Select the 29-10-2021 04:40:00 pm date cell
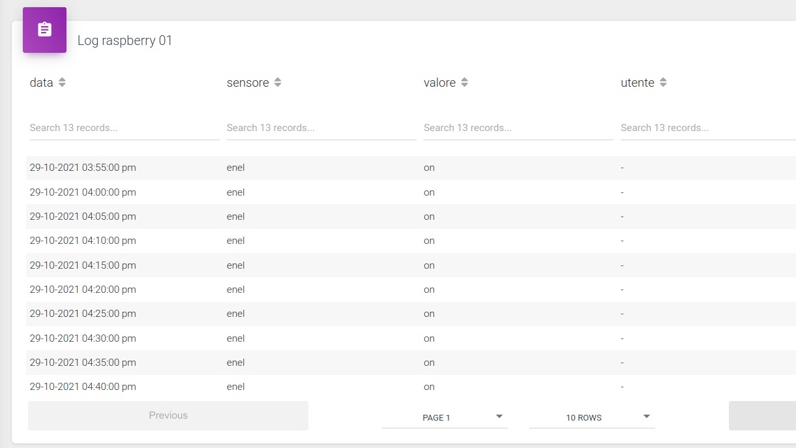 tap(83, 387)
